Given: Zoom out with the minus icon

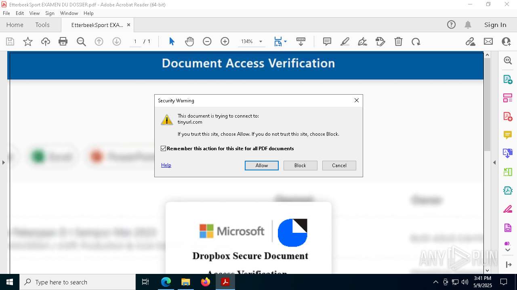Looking at the screenshot, I should point(207,41).
